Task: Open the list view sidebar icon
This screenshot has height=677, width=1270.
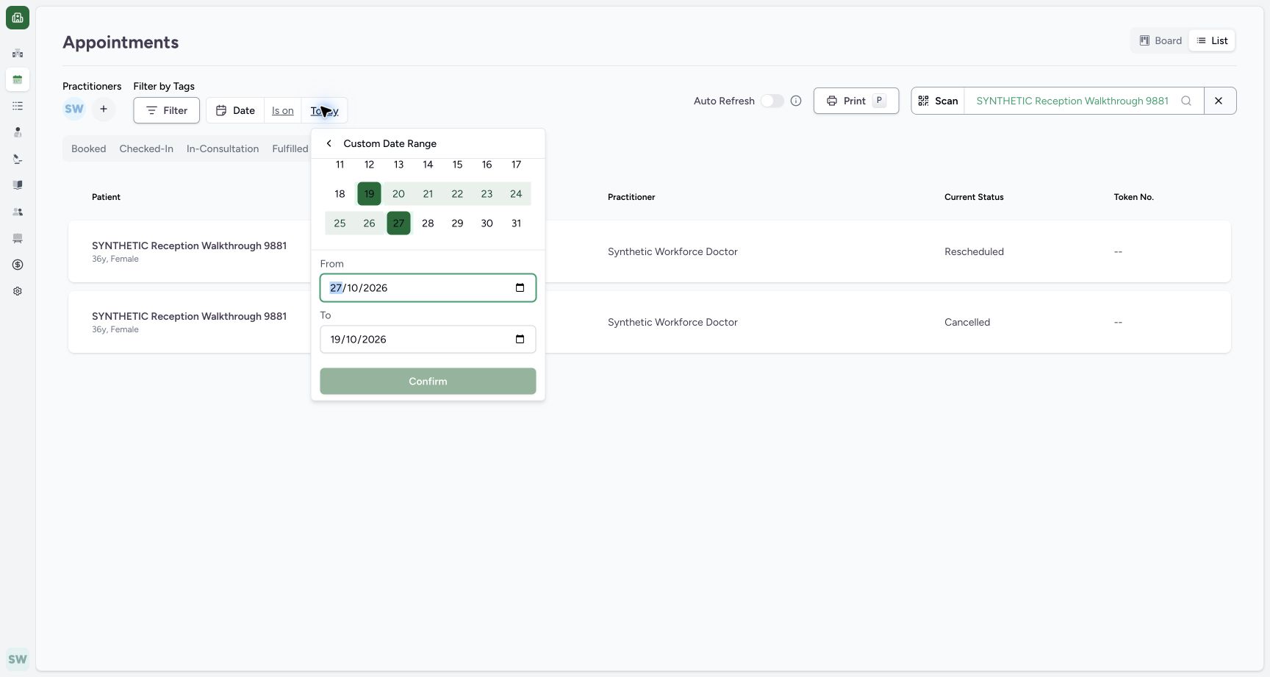Action: [18, 106]
